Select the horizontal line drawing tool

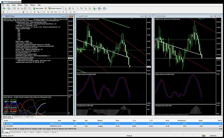[16, 12]
